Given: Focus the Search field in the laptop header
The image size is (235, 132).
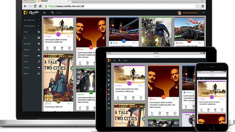Looking at the screenshot, I should click(59, 13).
